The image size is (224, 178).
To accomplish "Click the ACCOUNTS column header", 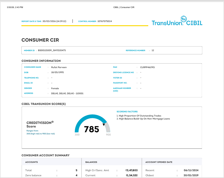I will [x=31, y=162].
